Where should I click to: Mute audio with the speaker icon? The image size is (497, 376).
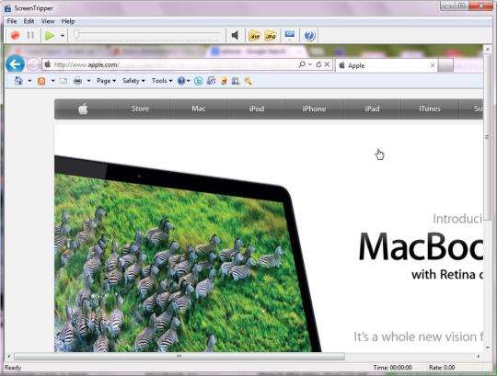coord(235,35)
